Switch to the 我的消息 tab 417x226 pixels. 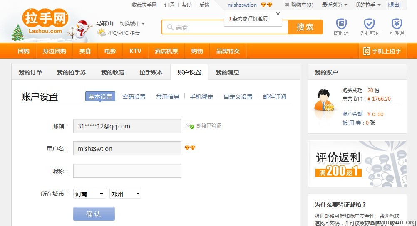(228, 72)
